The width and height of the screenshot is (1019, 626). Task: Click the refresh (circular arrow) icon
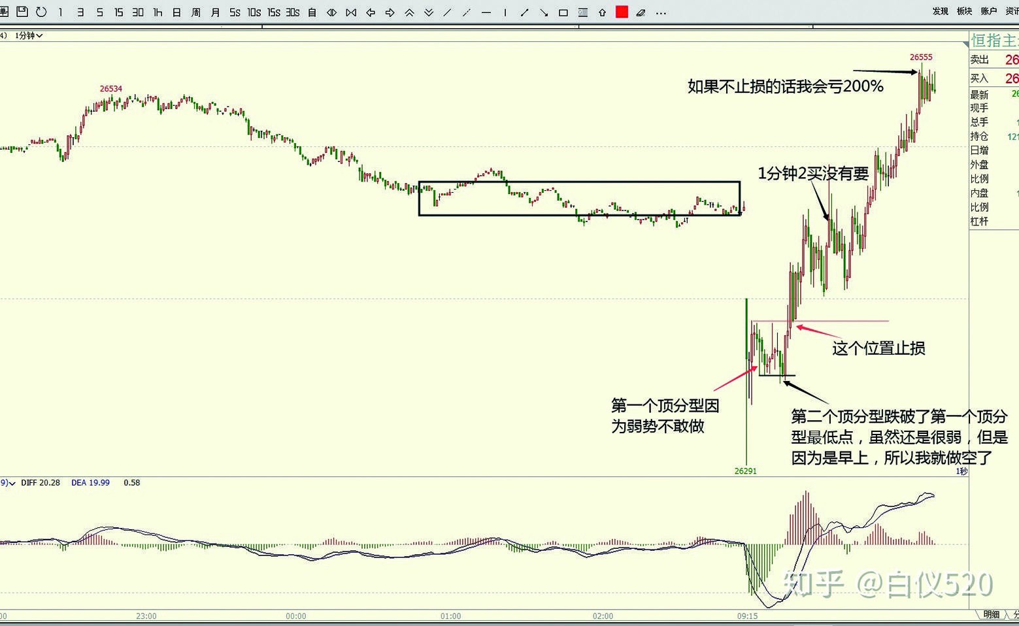point(41,12)
